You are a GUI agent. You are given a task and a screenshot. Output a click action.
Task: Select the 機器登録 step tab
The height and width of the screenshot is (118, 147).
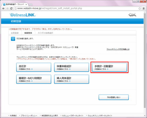click(x=28, y=33)
